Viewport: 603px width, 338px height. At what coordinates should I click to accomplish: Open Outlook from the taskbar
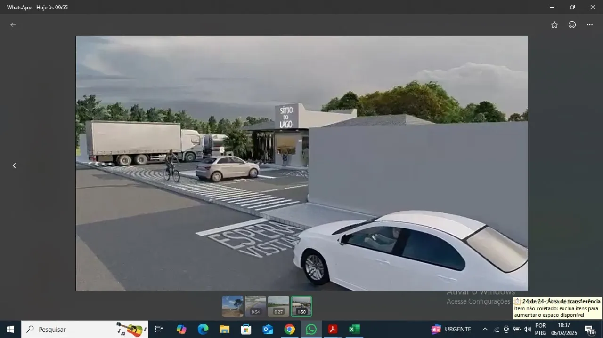(x=268, y=329)
